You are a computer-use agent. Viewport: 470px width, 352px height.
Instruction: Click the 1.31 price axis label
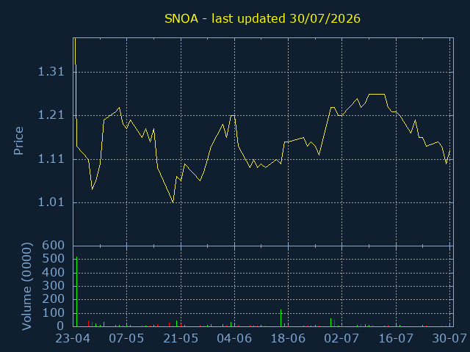(51, 72)
